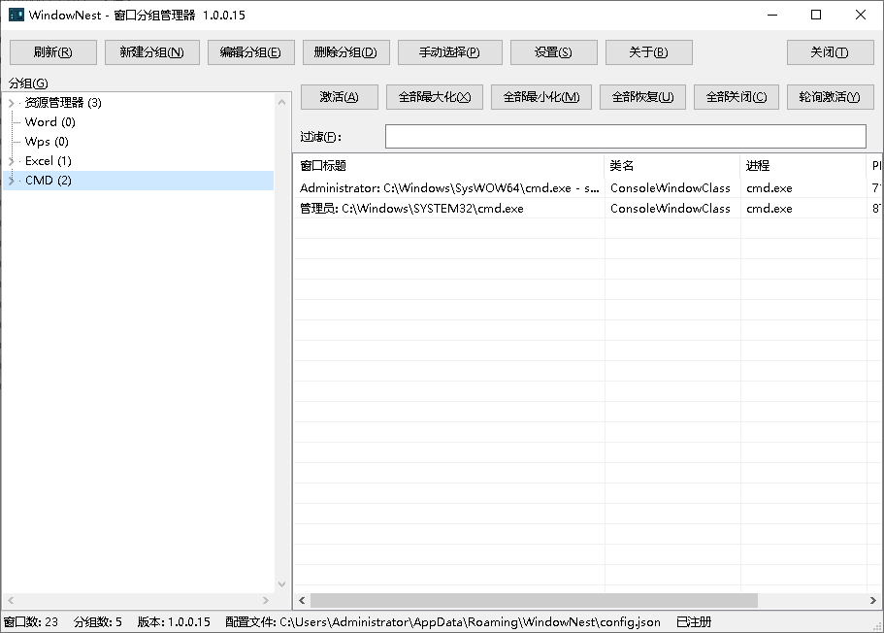Expand the CMD (2) tree node
Screen dimensions: 884x633
(x=11, y=181)
